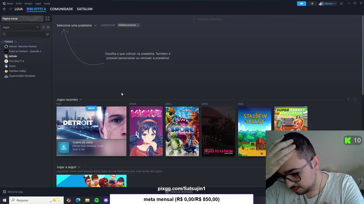364x204 pixels.
Task: Click Detroit download install button
Action: (64, 147)
